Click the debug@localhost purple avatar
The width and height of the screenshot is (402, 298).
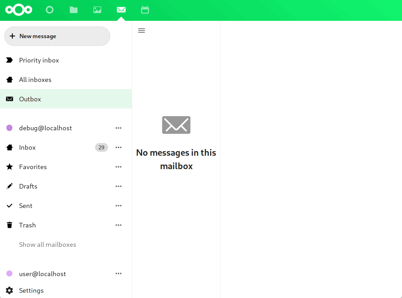tap(10, 128)
